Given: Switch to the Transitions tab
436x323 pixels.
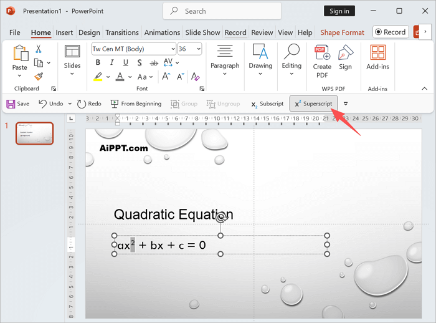Looking at the screenshot, I should [122, 32].
